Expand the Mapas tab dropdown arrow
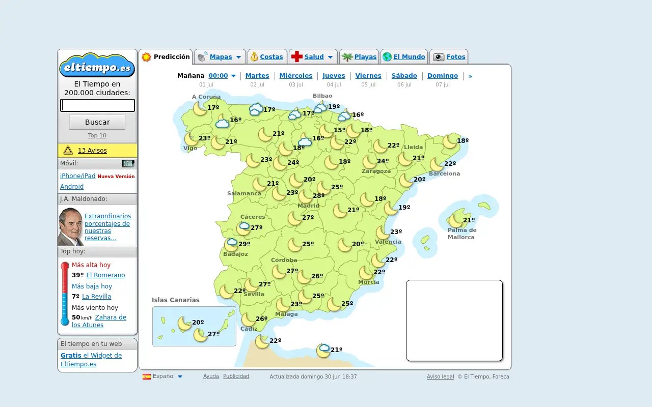This screenshot has height=407, width=652. (238, 57)
